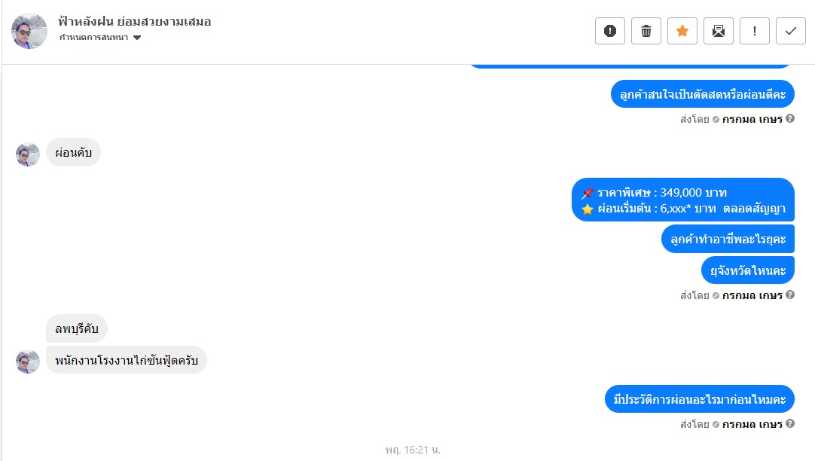Viewport: 815px width, 461px height.
Task: Open contact's large profile picture in header
Action: click(29, 31)
